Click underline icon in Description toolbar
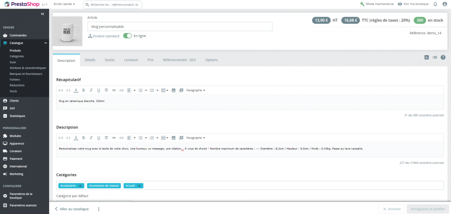Viewport: 451px width, 214px height. pyautogui.click(x=99, y=138)
